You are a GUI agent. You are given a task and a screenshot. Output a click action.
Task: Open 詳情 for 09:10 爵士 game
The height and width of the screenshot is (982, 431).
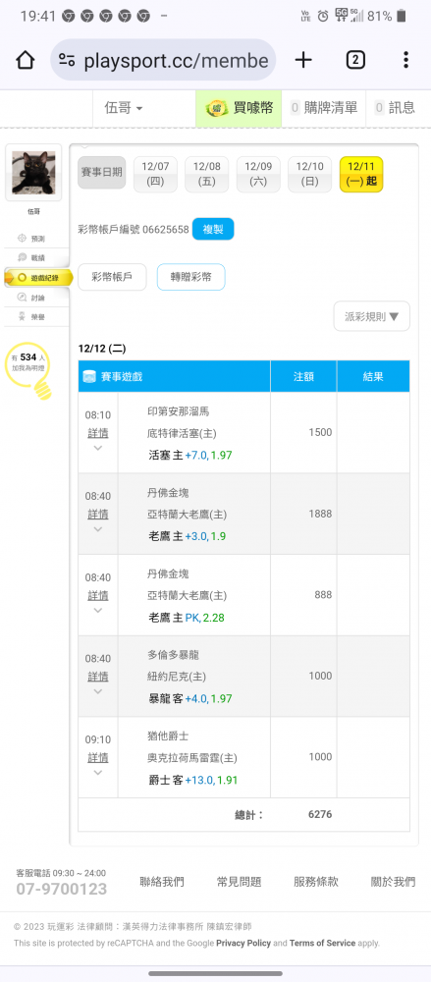coord(98,757)
